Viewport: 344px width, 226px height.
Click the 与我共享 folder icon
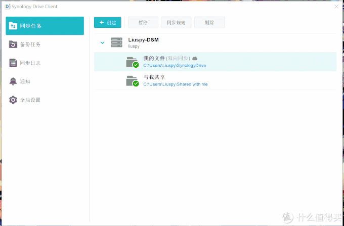pos(132,80)
